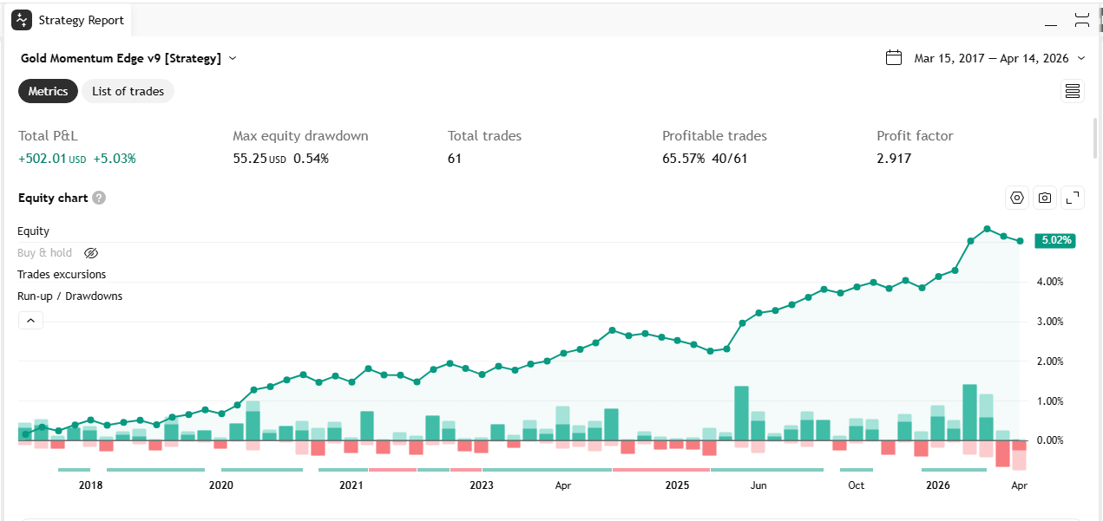This screenshot has width=1103, height=521.
Task: Toggle Run-up / Drawdowns series visibility
Action: point(70,296)
